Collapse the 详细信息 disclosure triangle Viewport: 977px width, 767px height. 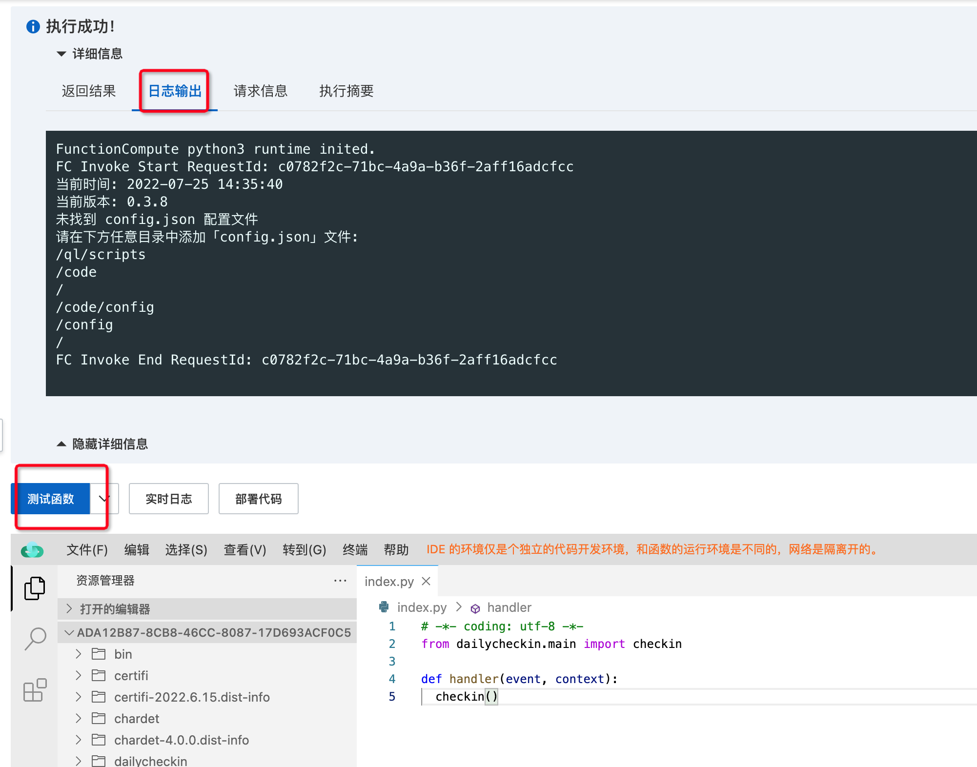pos(61,54)
